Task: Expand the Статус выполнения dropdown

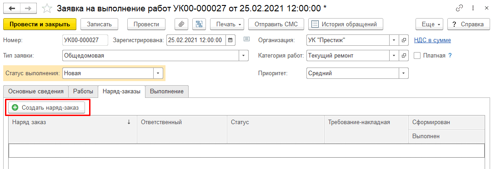Action: pos(158,73)
